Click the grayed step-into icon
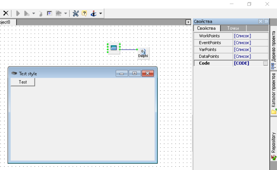Image resolution: width=277 pixels, height=170 pixels. pos(40,14)
